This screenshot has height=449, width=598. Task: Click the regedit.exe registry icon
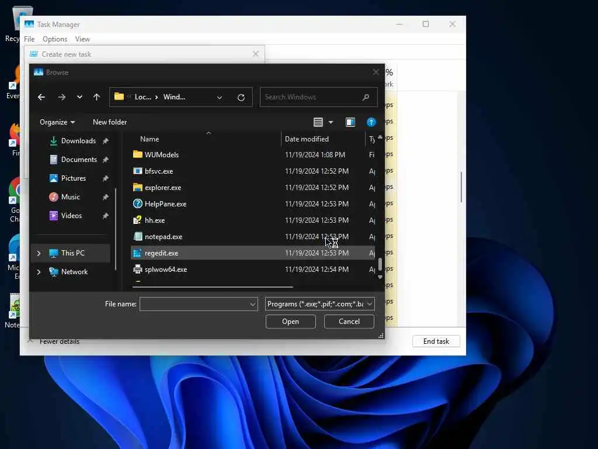tap(137, 253)
